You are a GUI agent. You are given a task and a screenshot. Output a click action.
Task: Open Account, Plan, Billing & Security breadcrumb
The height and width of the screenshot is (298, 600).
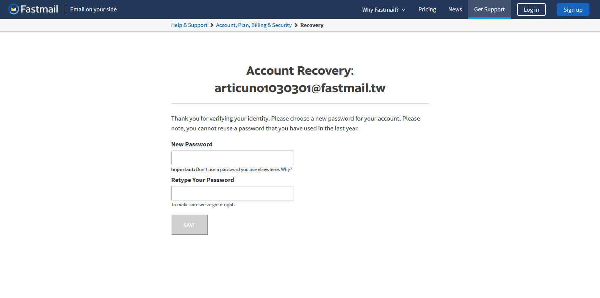coord(254,25)
